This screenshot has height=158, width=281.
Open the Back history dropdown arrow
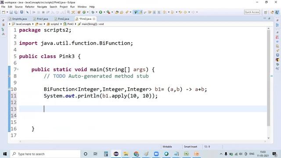[x=189, y=12]
